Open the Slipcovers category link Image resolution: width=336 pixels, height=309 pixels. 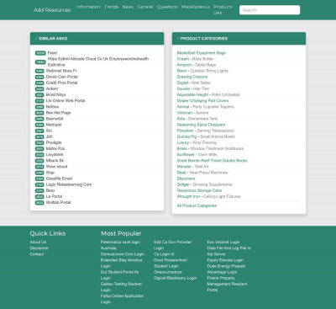(186, 178)
